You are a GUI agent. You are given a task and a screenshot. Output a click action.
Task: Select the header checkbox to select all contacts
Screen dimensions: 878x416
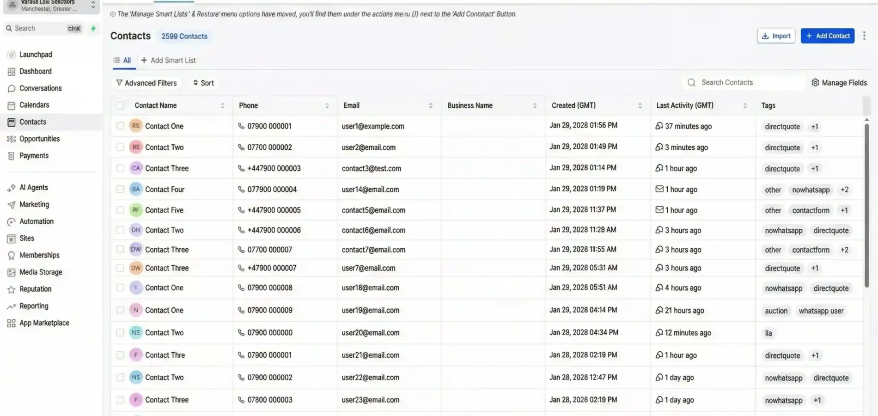(120, 105)
